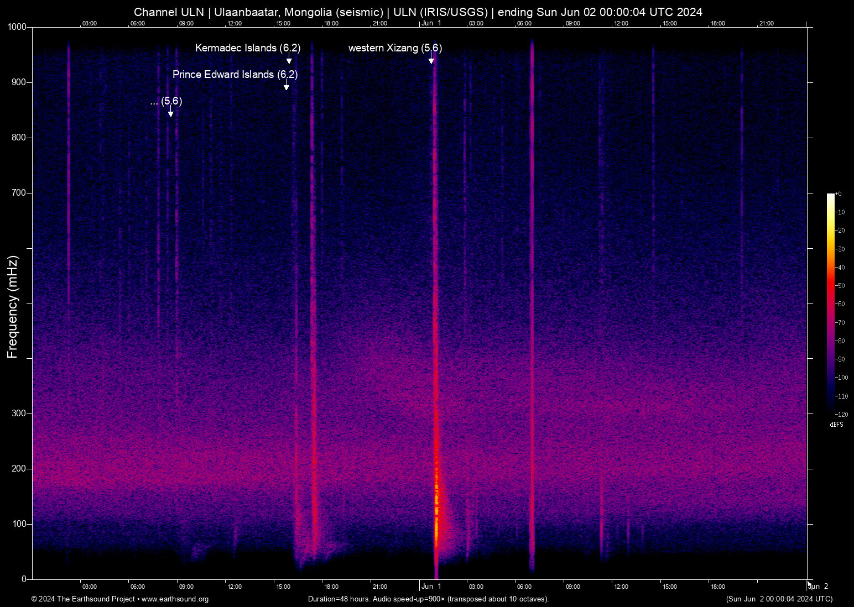
Task: Click the arrow beneath the western Xizang label
Action: coord(431,59)
